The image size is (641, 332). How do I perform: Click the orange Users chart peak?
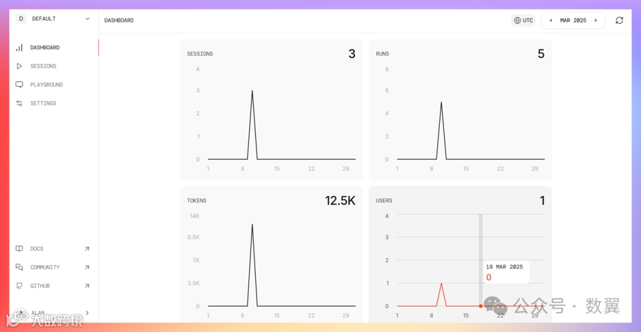(x=441, y=284)
